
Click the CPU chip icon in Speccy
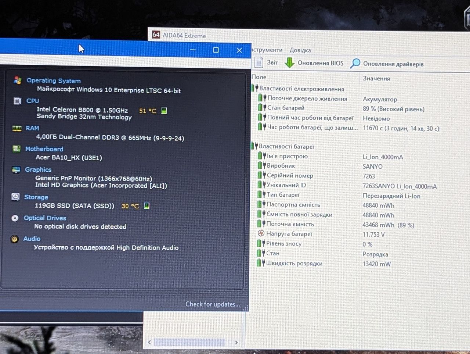(x=17, y=101)
